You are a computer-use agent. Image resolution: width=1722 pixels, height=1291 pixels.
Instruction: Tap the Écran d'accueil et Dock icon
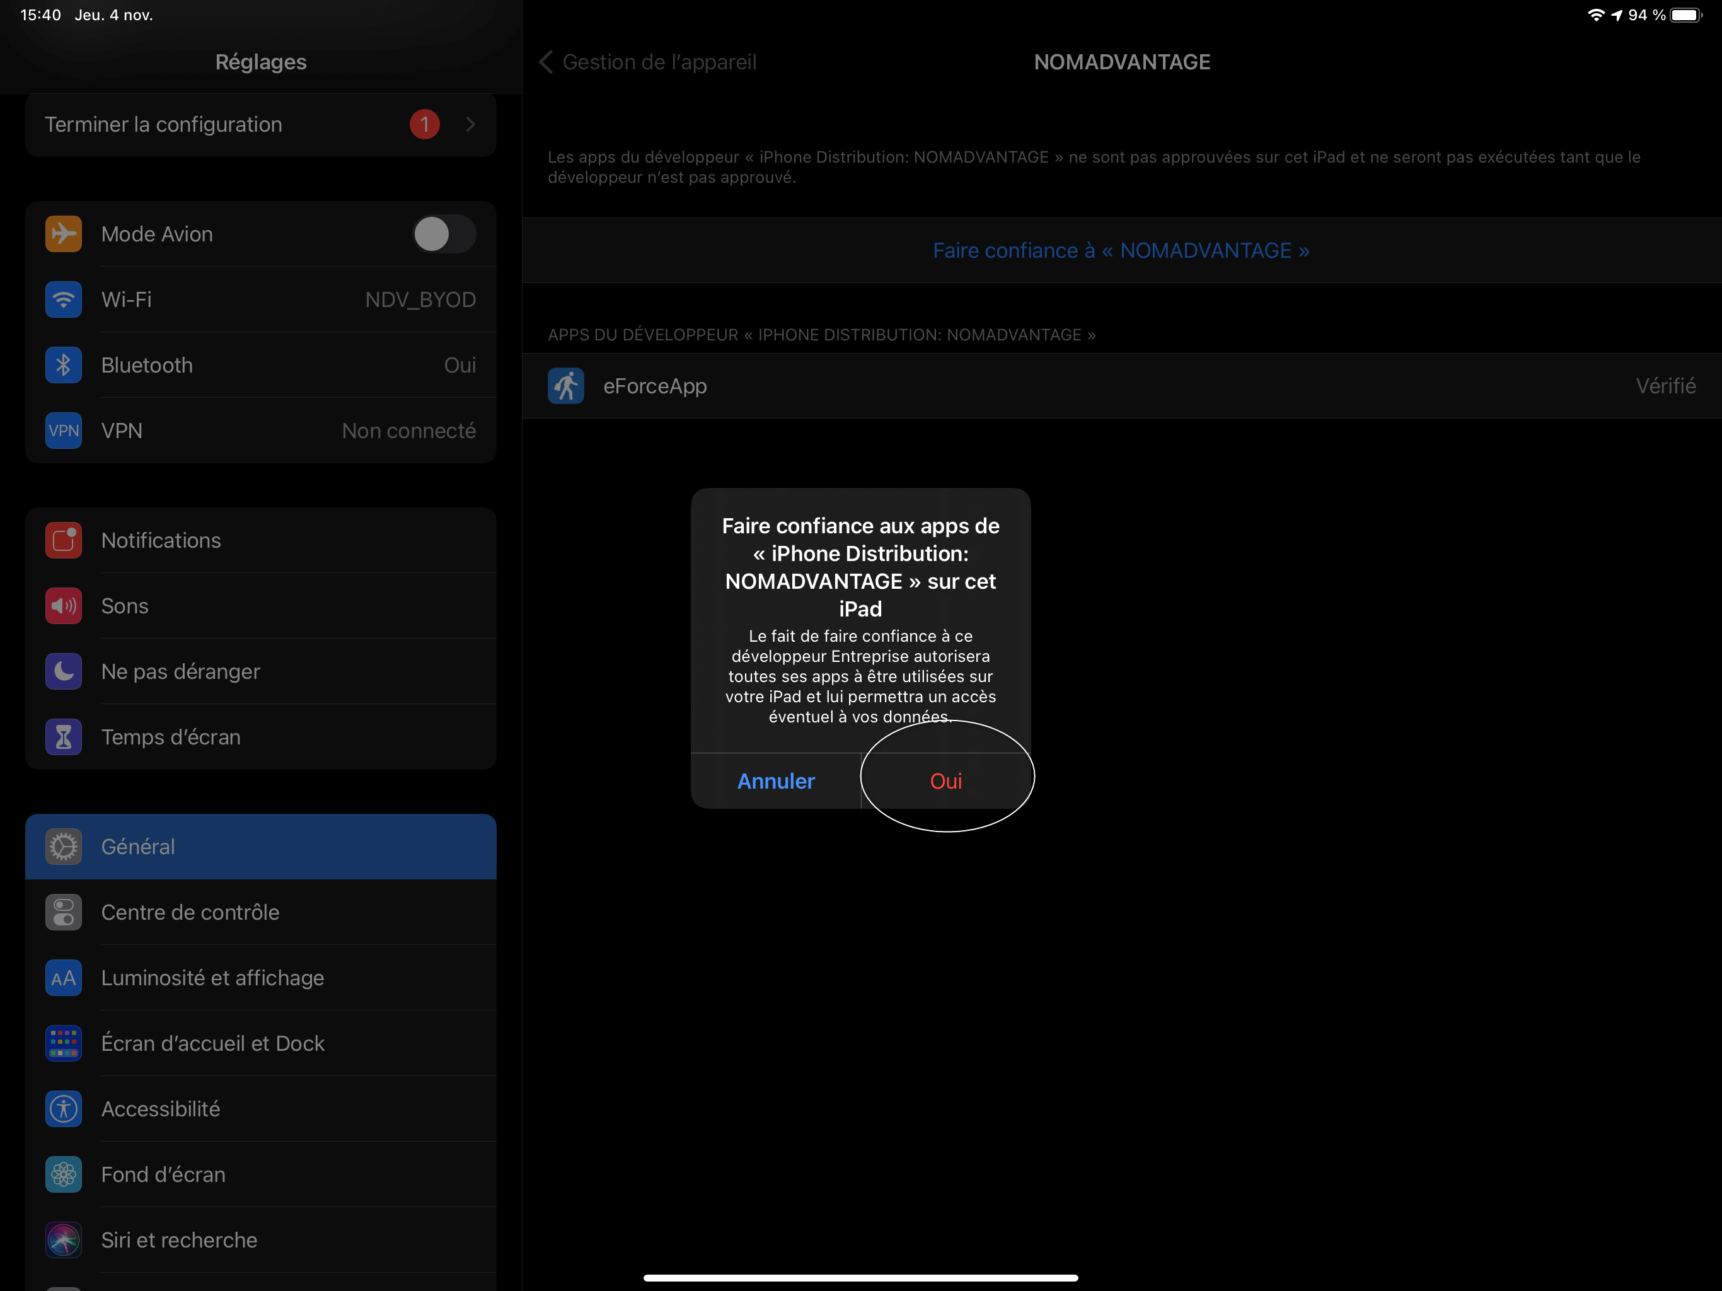pyautogui.click(x=64, y=1043)
